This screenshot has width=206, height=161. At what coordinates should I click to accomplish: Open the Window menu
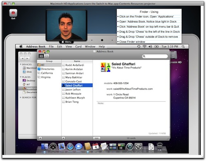(x=90, y=47)
